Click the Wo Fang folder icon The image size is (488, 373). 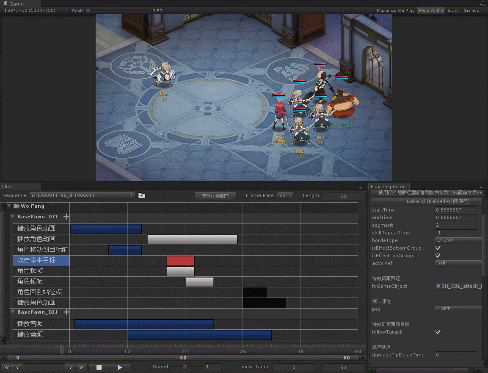tap(17, 206)
